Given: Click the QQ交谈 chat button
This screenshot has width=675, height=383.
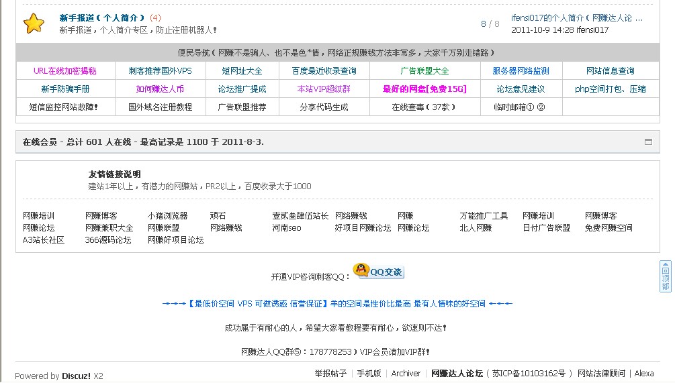Looking at the screenshot, I should [378, 272].
